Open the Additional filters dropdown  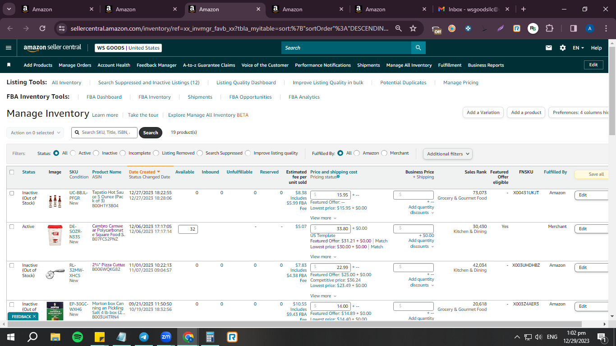(448, 154)
